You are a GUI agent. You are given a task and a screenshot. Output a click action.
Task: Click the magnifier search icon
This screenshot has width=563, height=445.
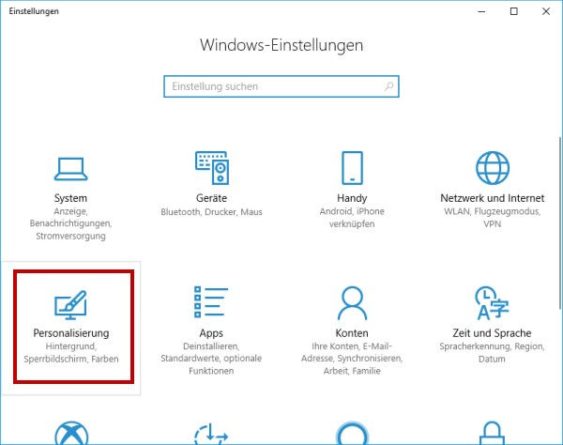[x=388, y=86]
